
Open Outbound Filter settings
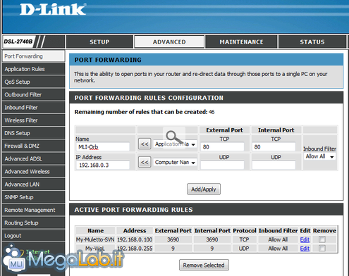(33, 94)
